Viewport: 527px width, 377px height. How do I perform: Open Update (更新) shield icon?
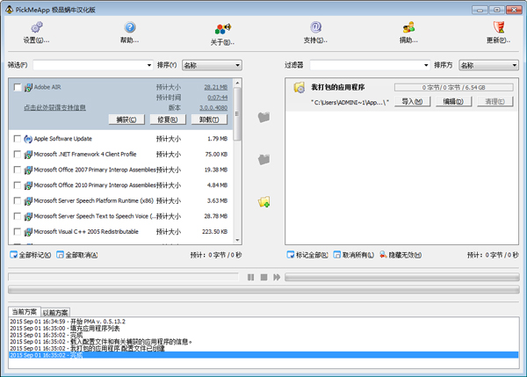pyautogui.click(x=499, y=27)
